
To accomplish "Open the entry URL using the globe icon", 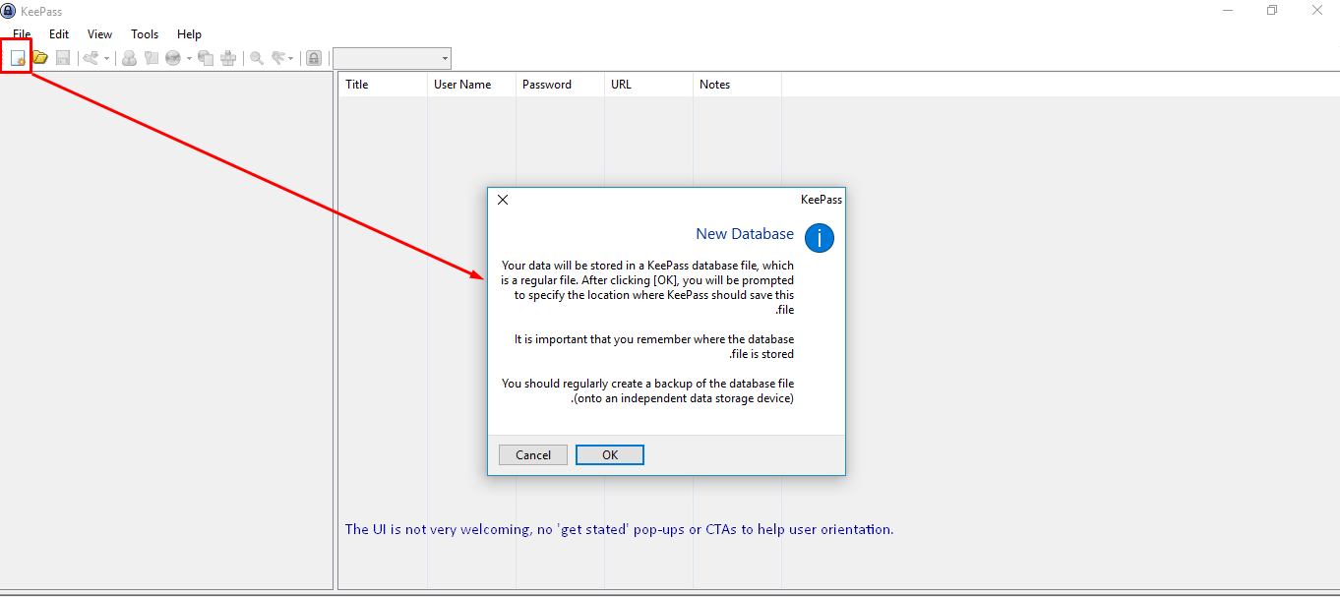I will coord(173,58).
